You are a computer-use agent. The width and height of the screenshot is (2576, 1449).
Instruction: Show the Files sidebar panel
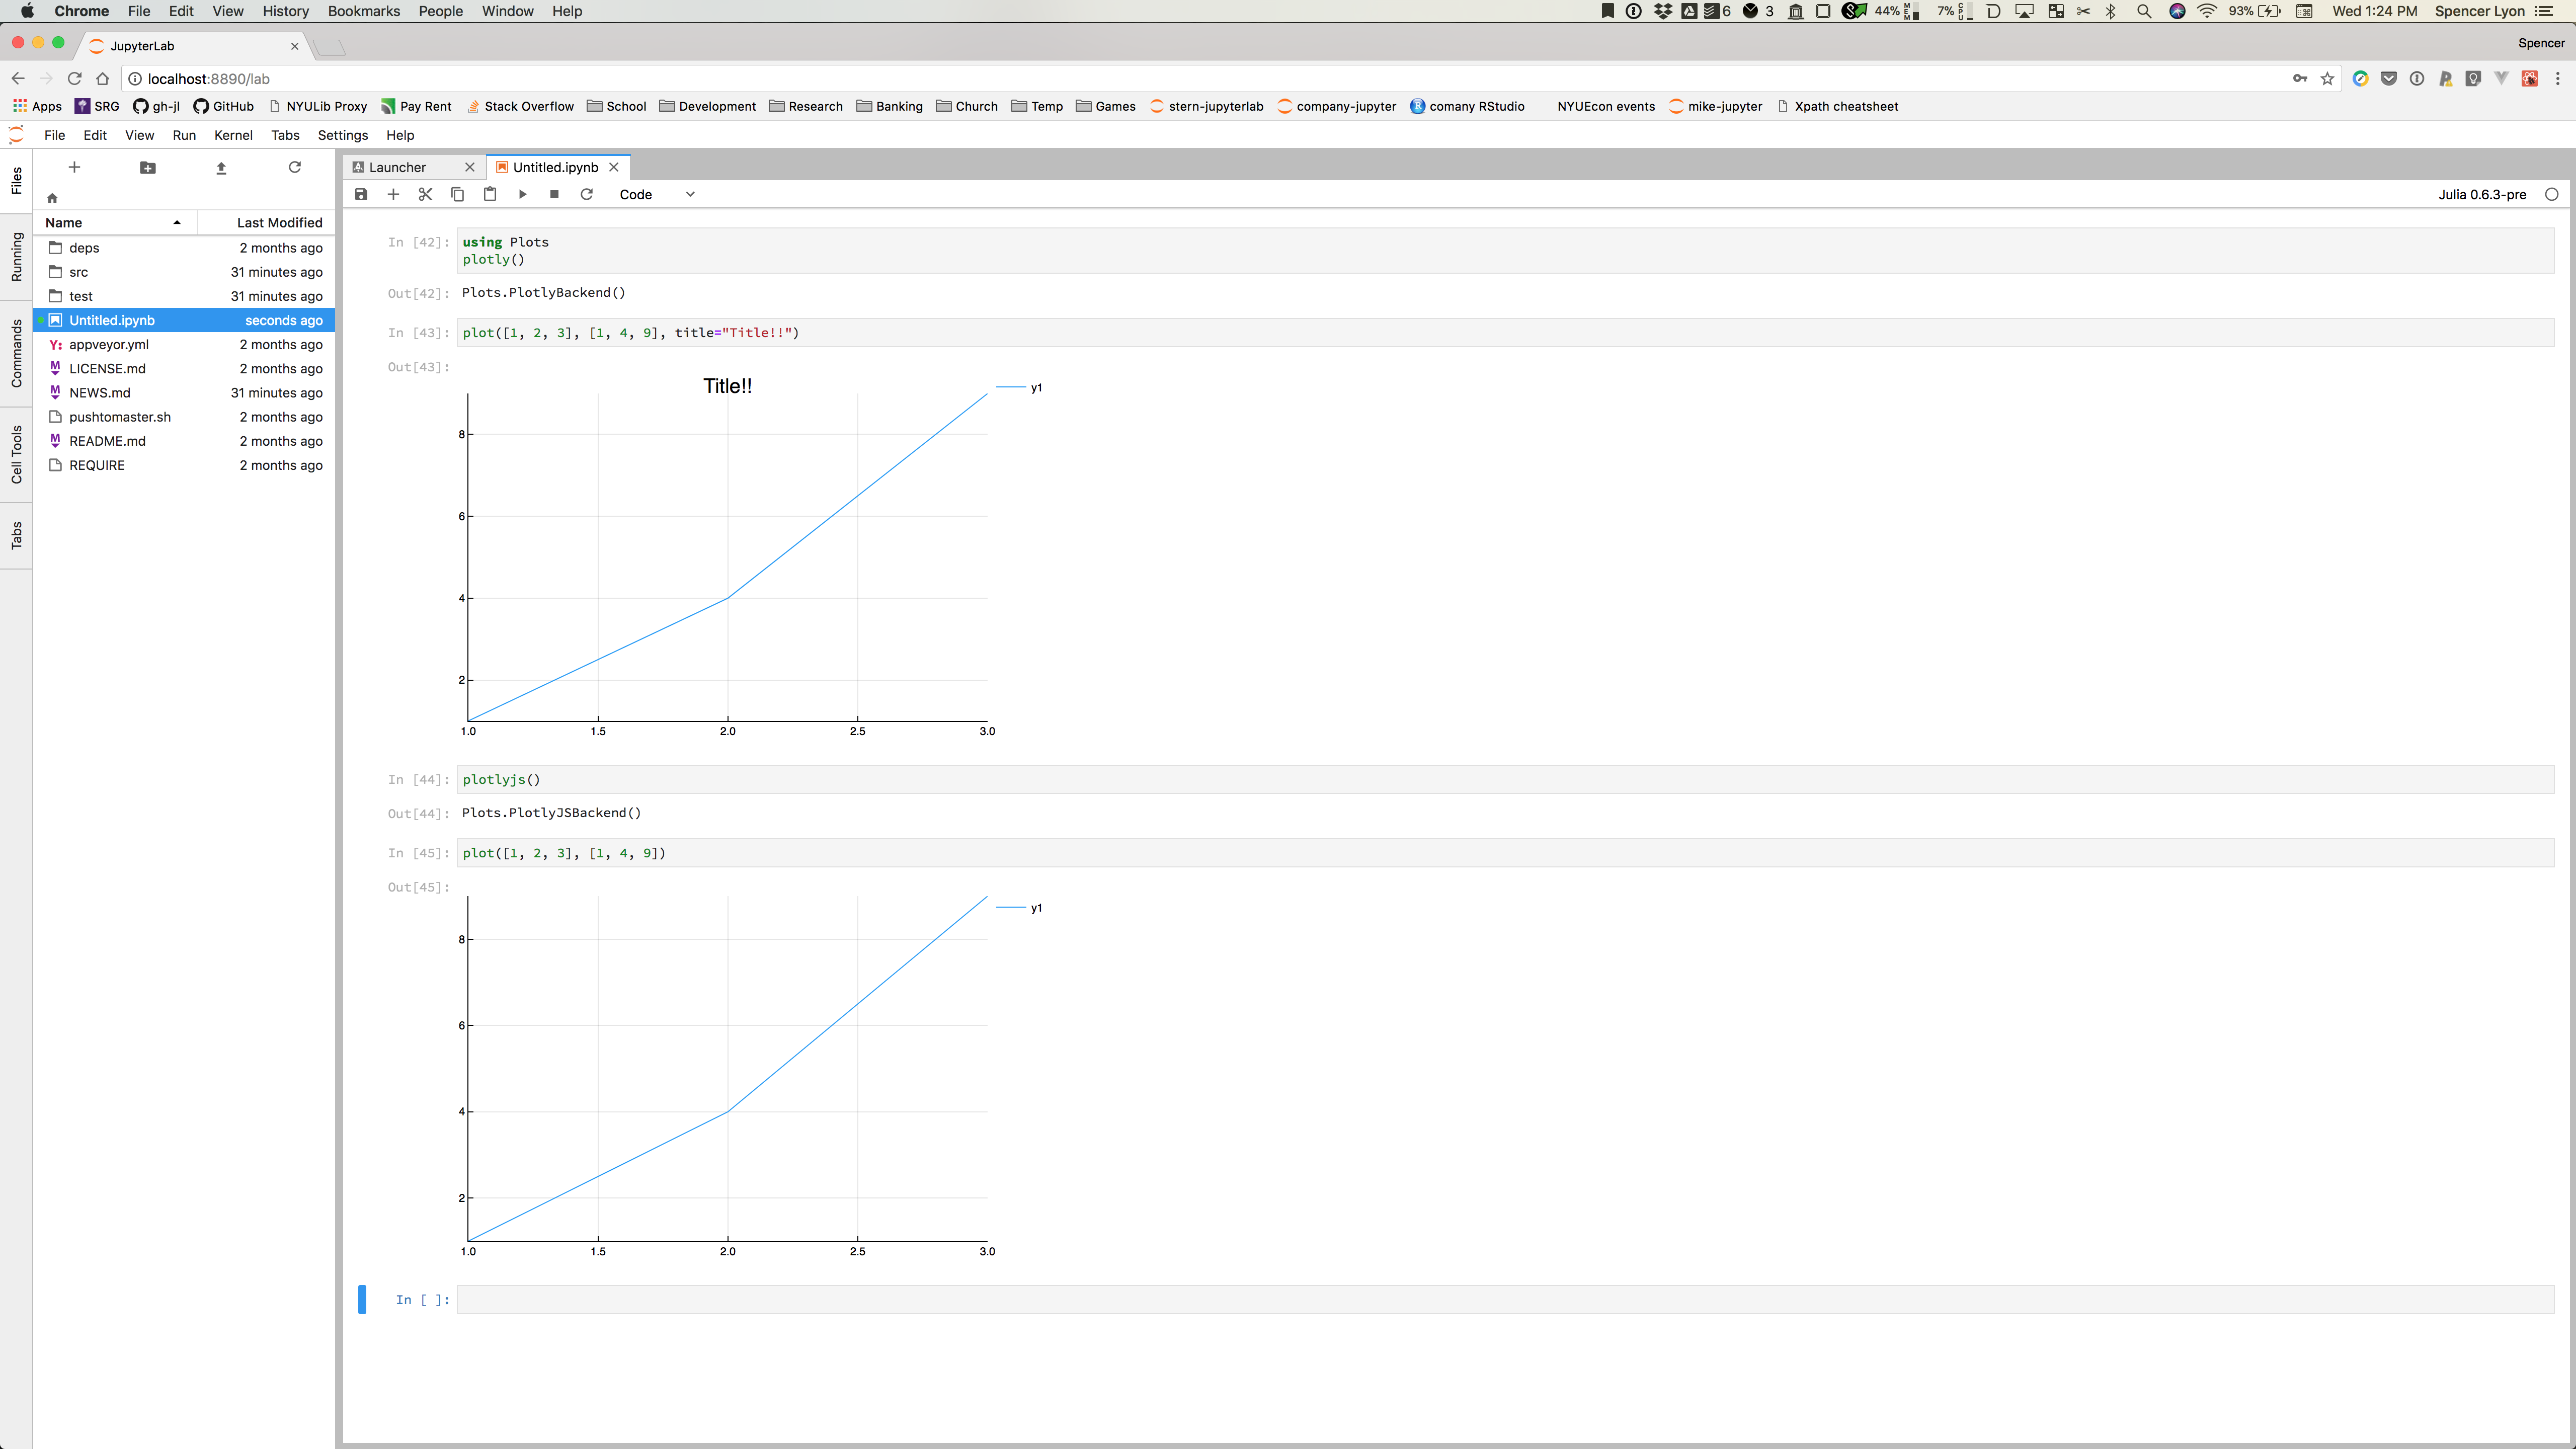click(16, 181)
